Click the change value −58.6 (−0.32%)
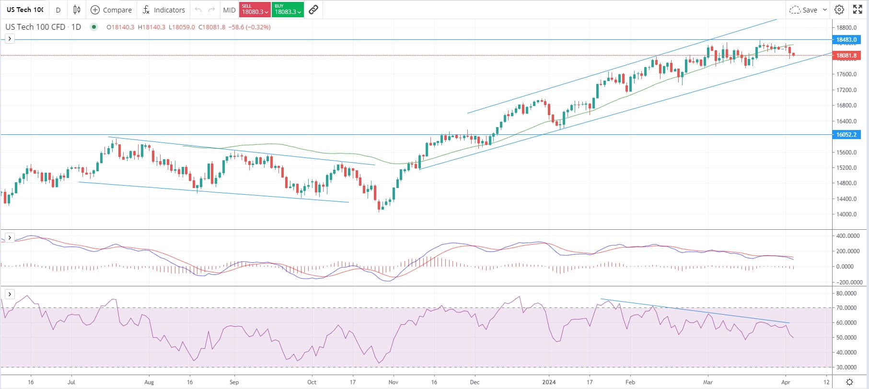 tap(249, 27)
